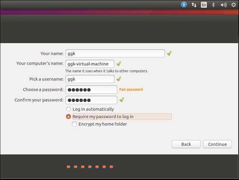This screenshot has height=180, width=239.
Task: Enable Encrypt my home folder checkbox
Action: pos(74,124)
